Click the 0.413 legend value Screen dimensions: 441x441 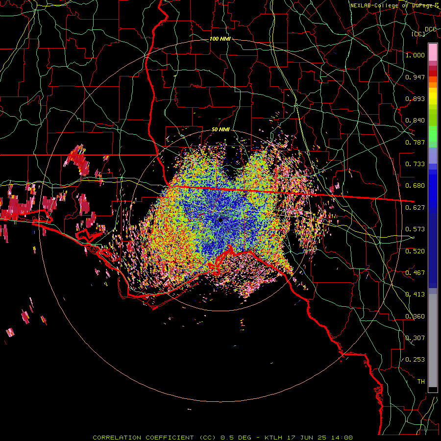coord(415,294)
